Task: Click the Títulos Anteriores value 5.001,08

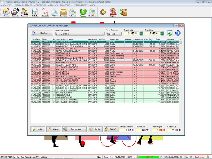Action: 127,130
